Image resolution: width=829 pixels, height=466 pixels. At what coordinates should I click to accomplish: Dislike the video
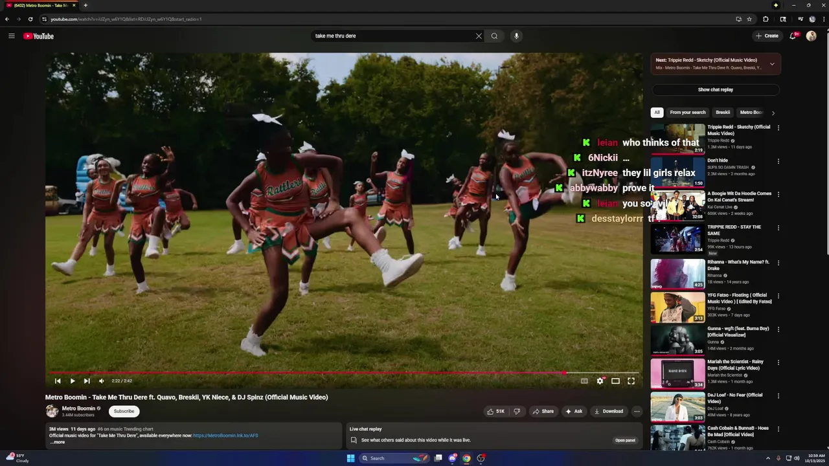tap(516, 411)
